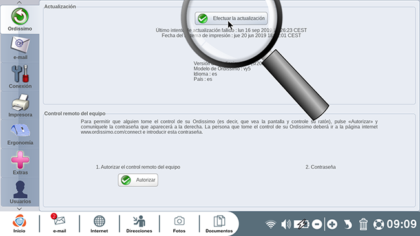Image resolution: width=420 pixels, height=236 pixels.
Task: Launch Internet browser from taskbar
Action: (x=99, y=224)
